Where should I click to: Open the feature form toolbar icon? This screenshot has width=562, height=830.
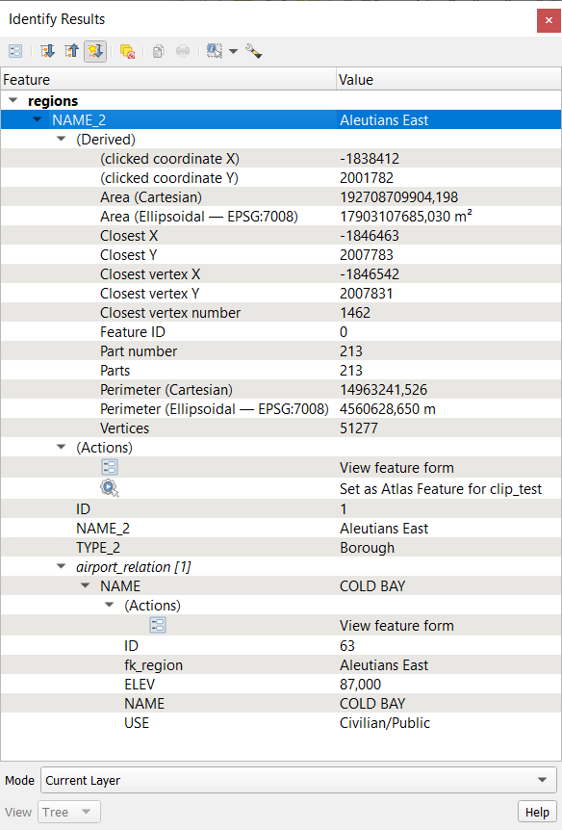pos(15,51)
